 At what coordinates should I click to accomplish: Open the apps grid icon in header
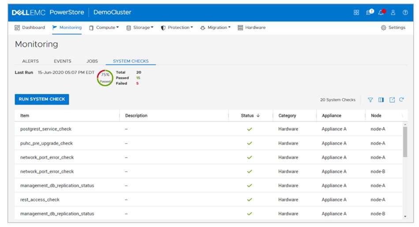[x=356, y=12]
